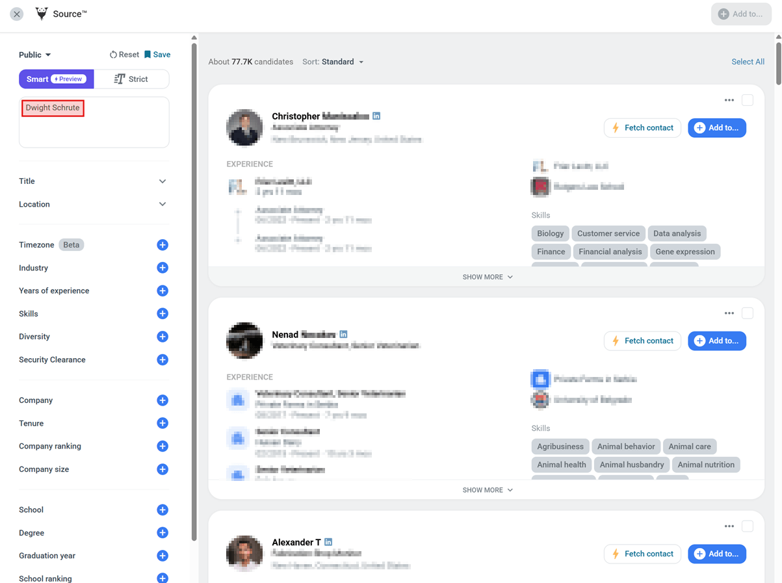Click the more options ellipsis on Nenad's card

[x=729, y=313]
